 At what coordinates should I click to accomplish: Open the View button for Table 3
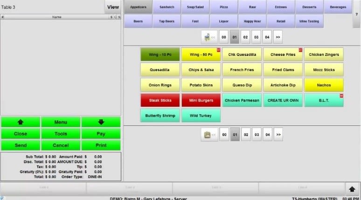[x=113, y=7]
